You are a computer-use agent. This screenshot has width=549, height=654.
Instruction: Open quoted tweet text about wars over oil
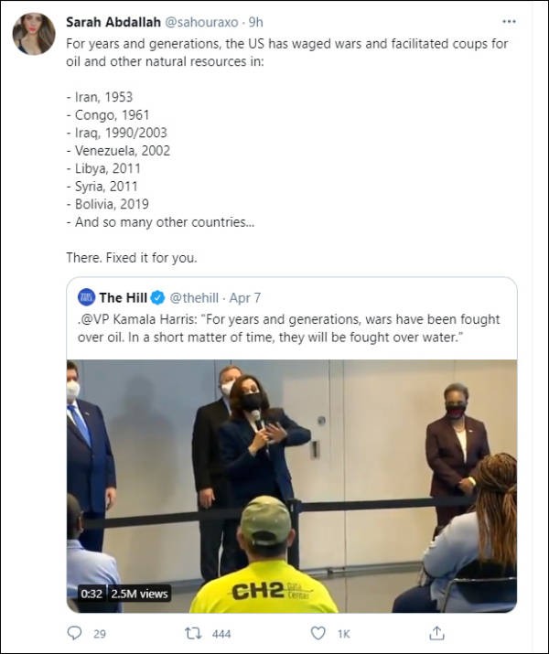click(x=291, y=327)
